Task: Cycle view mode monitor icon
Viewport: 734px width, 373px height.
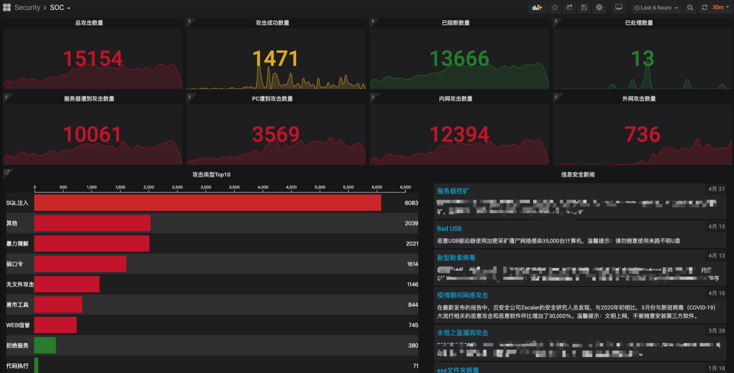Action: [x=619, y=7]
